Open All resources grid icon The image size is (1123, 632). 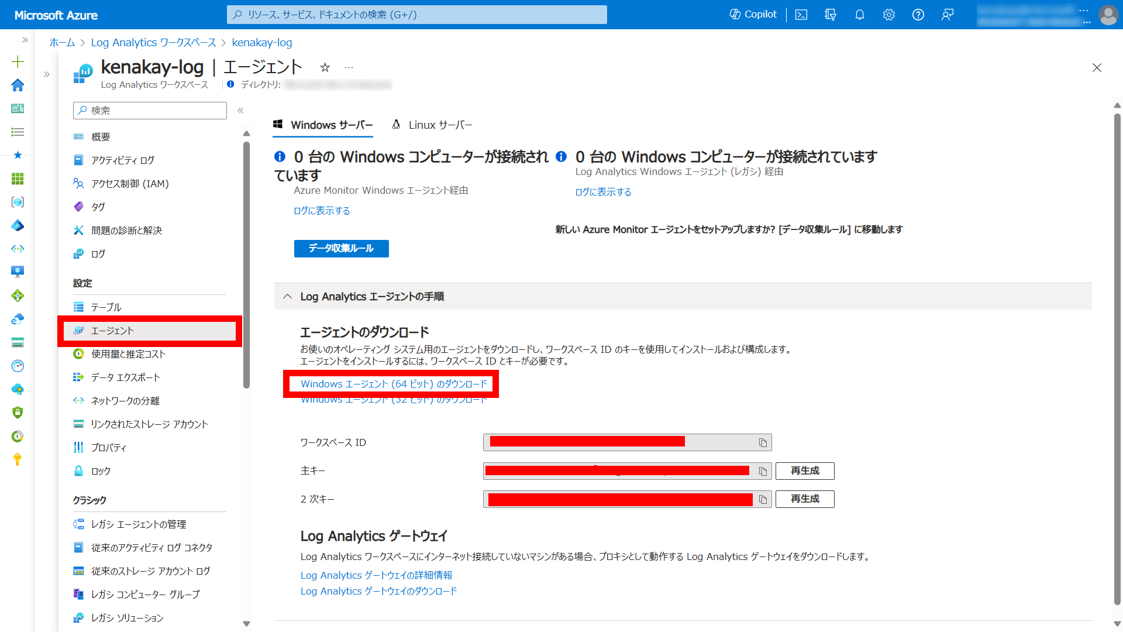point(18,178)
